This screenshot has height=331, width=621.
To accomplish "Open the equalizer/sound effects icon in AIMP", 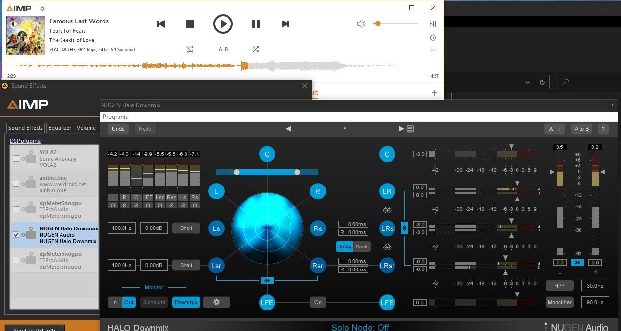I will pos(433,24).
